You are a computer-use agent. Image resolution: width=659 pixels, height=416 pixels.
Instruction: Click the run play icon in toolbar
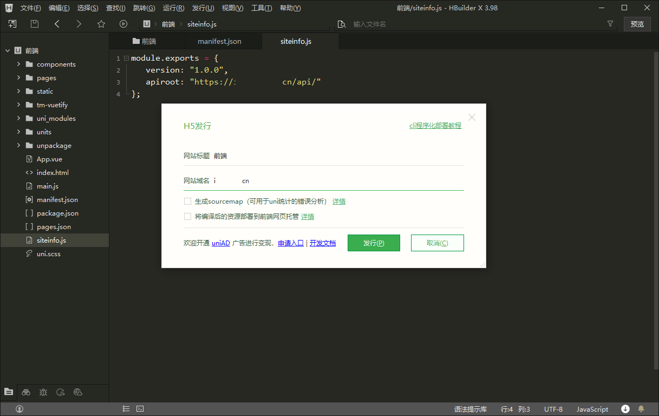tap(123, 24)
